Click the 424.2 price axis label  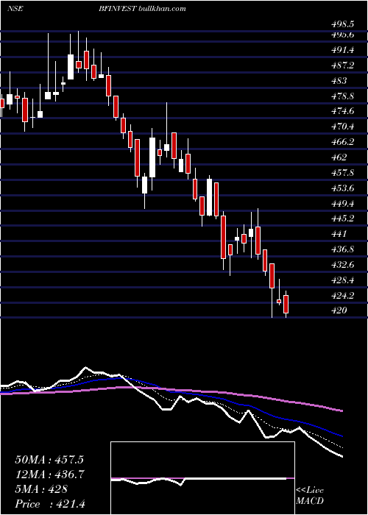pyautogui.click(x=342, y=296)
